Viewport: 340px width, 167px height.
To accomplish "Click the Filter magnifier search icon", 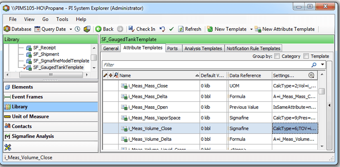I will (314, 65).
